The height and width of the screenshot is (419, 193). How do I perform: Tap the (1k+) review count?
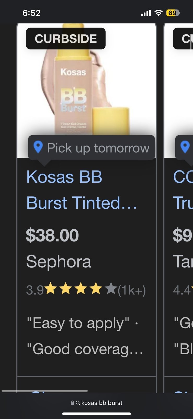point(132,290)
